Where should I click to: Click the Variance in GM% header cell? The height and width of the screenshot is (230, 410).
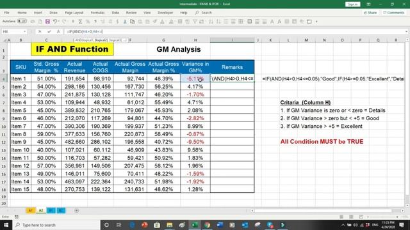(195, 67)
